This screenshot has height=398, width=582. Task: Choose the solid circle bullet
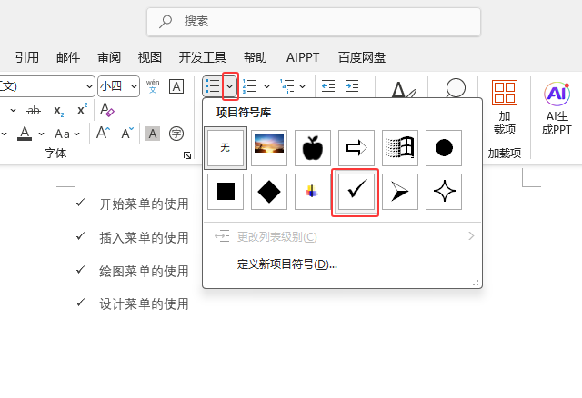444,148
